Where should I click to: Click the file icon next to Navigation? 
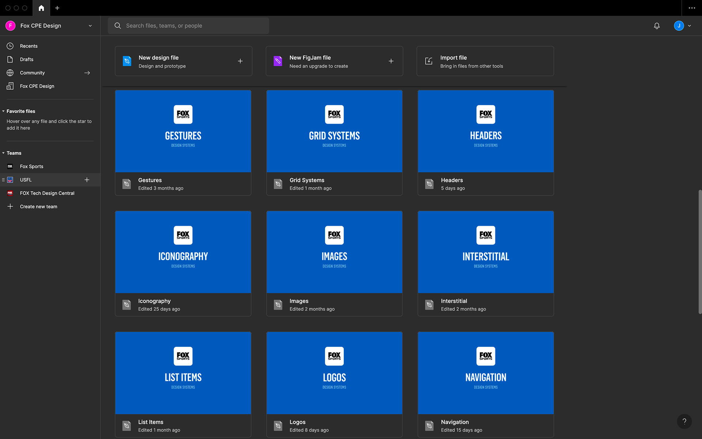tap(429, 425)
